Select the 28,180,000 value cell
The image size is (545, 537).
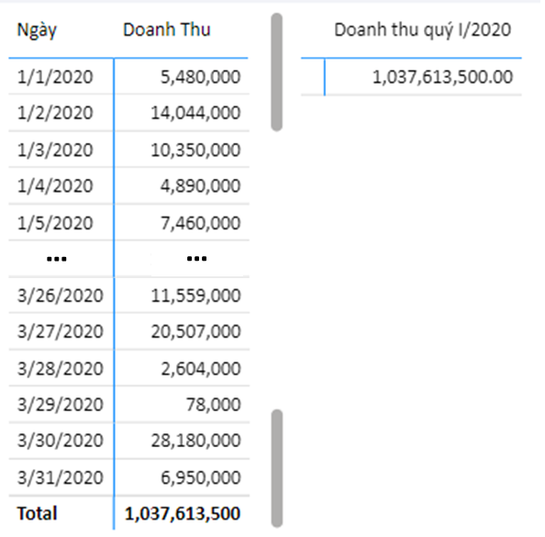click(195, 441)
